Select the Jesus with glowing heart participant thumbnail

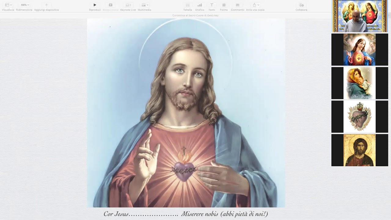coord(360,50)
